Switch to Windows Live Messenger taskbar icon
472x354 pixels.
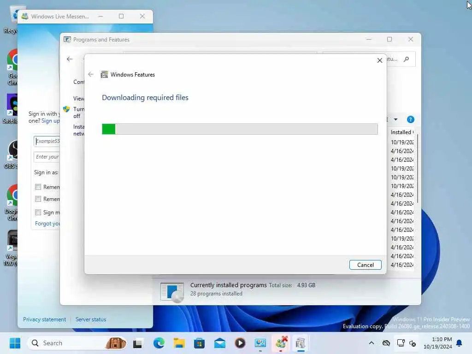[x=281, y=343]
